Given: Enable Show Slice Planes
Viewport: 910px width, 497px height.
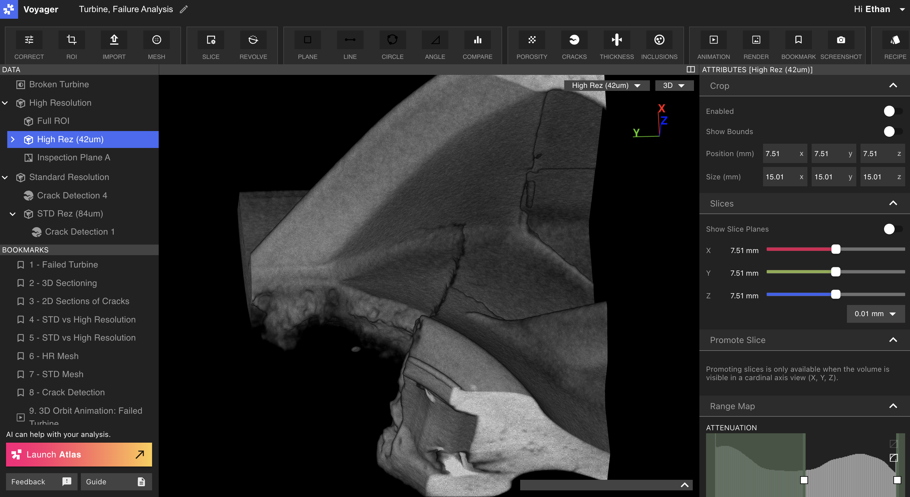Looking at the screenshot, I should pyautogui.click(x=889, y=229).
